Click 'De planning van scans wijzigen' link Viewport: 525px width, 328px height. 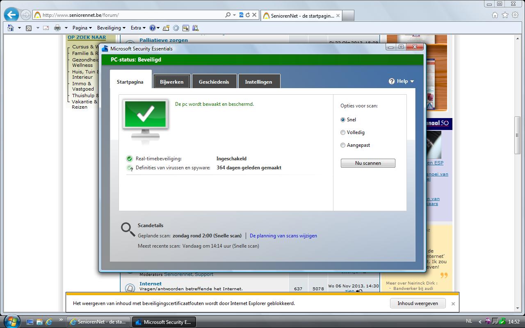click(x=283, y=236)
